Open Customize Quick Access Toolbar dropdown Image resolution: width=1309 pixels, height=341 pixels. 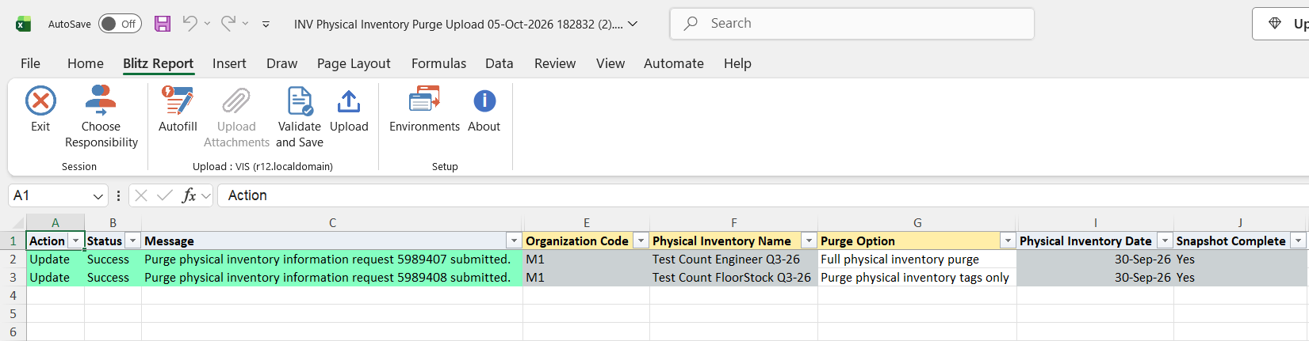266,25
